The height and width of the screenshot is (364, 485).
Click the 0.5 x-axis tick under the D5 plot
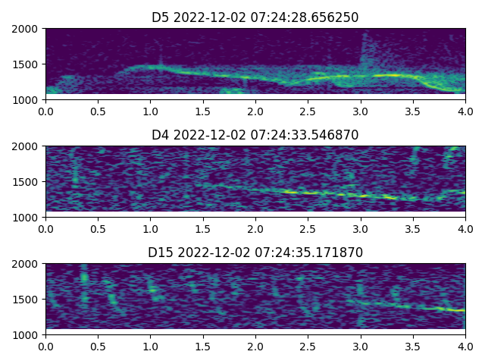pos(98,111)
